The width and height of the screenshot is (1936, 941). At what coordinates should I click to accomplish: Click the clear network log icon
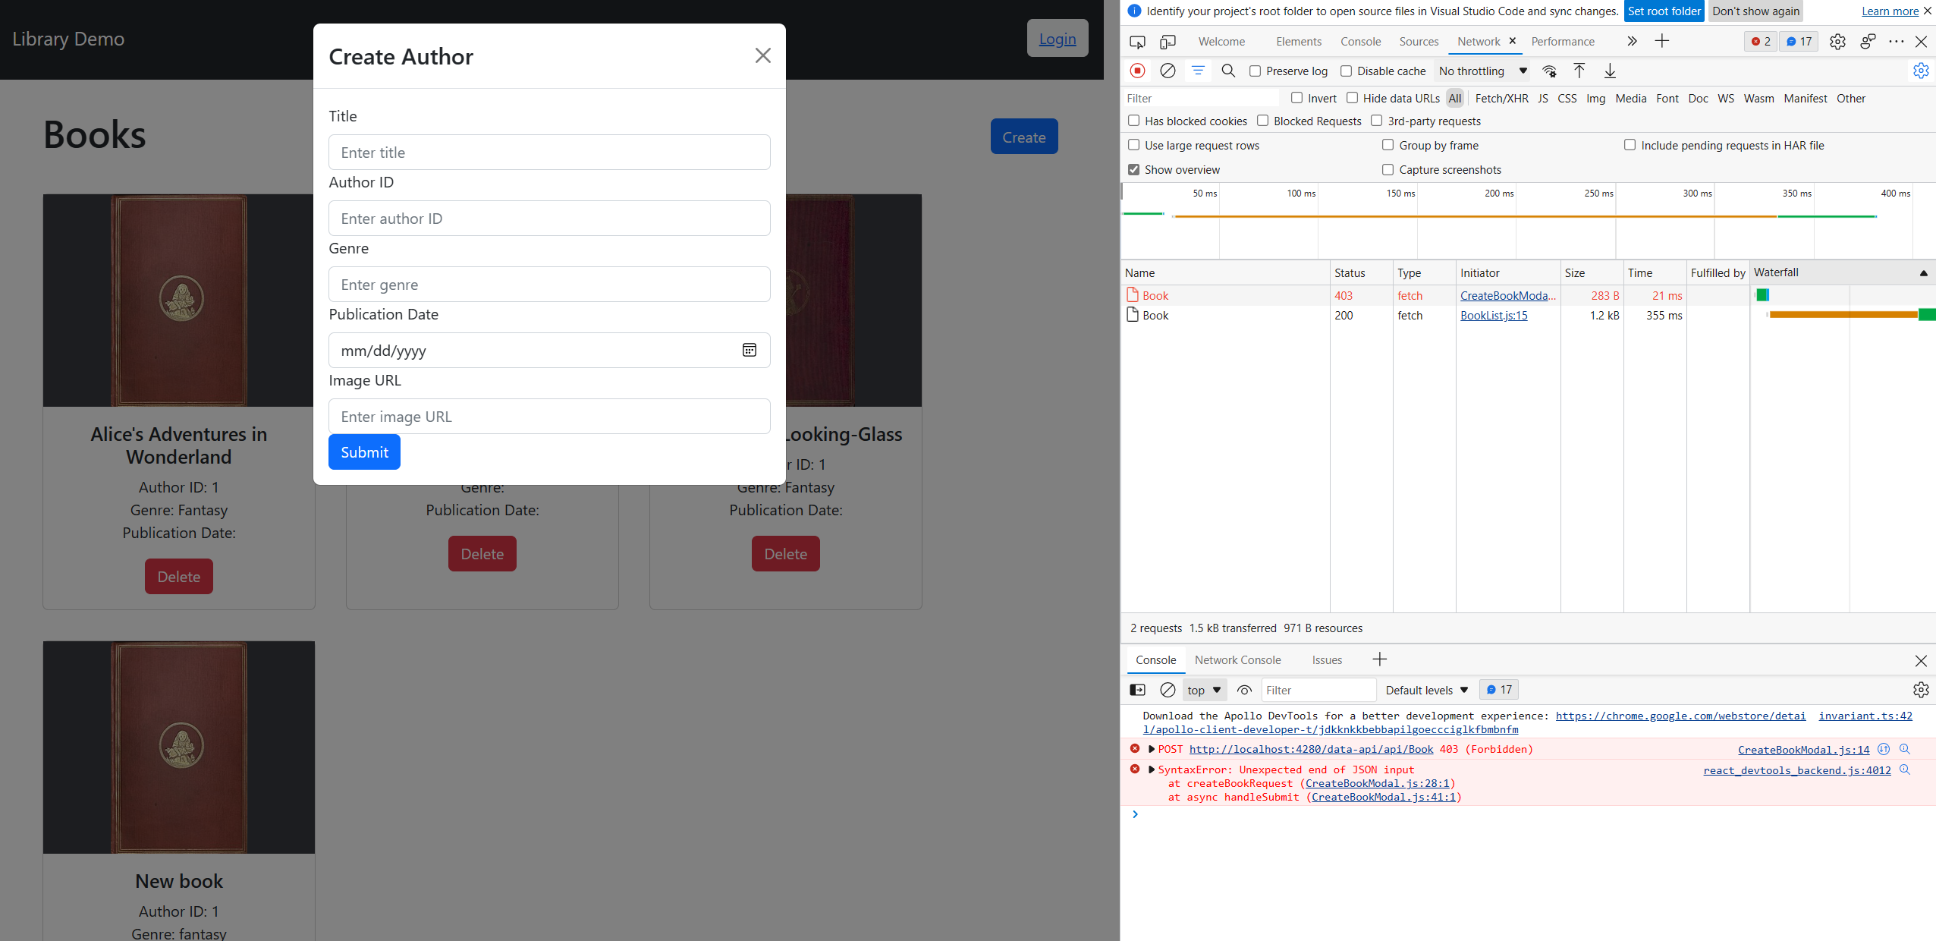[x=1168, y=71]
